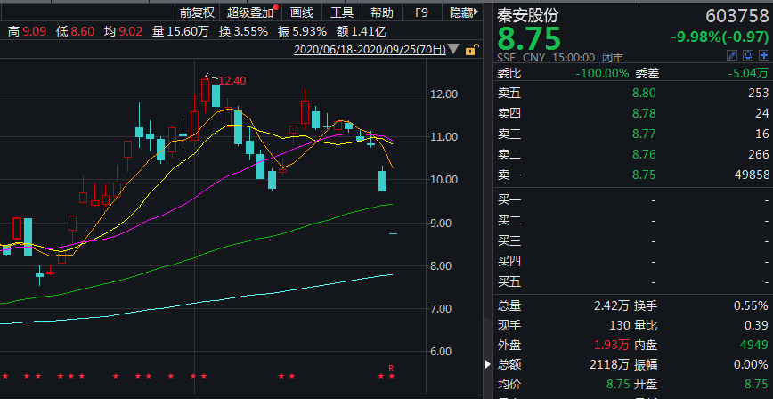Open the 工具 tools menu
Screen dimensions: 773x399
tap(342, 12)
